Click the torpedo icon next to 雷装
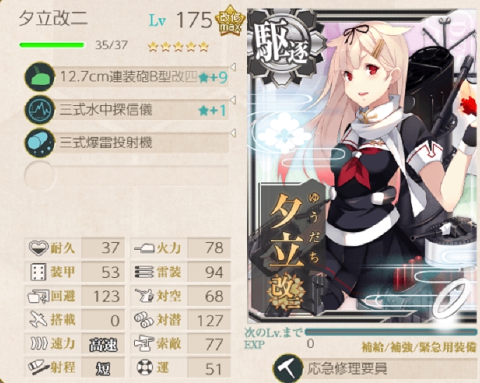The image size is (480, 383). tap(144, 271)
